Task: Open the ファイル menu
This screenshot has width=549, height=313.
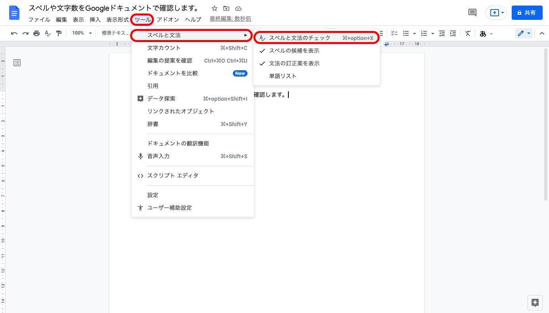Action: (39, 19)
